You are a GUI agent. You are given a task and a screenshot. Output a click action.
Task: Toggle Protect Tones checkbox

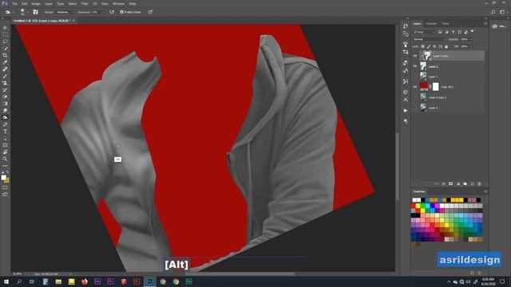[121, 12]
